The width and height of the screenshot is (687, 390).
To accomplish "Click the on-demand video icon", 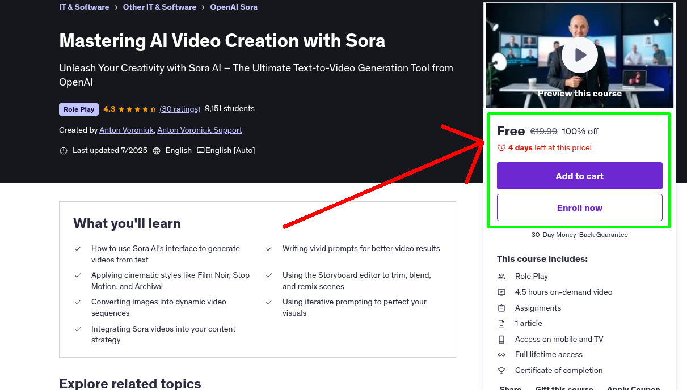I will tap(501, 292).
